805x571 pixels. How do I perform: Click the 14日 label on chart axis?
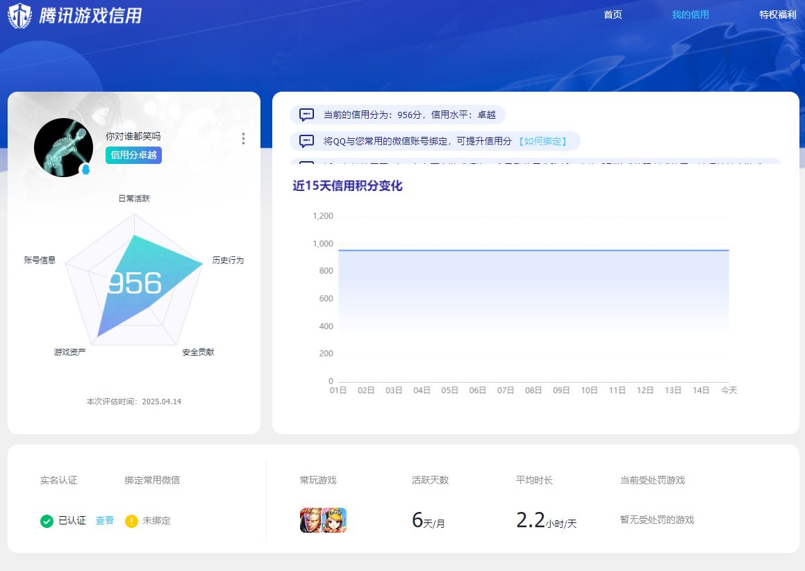701,390
